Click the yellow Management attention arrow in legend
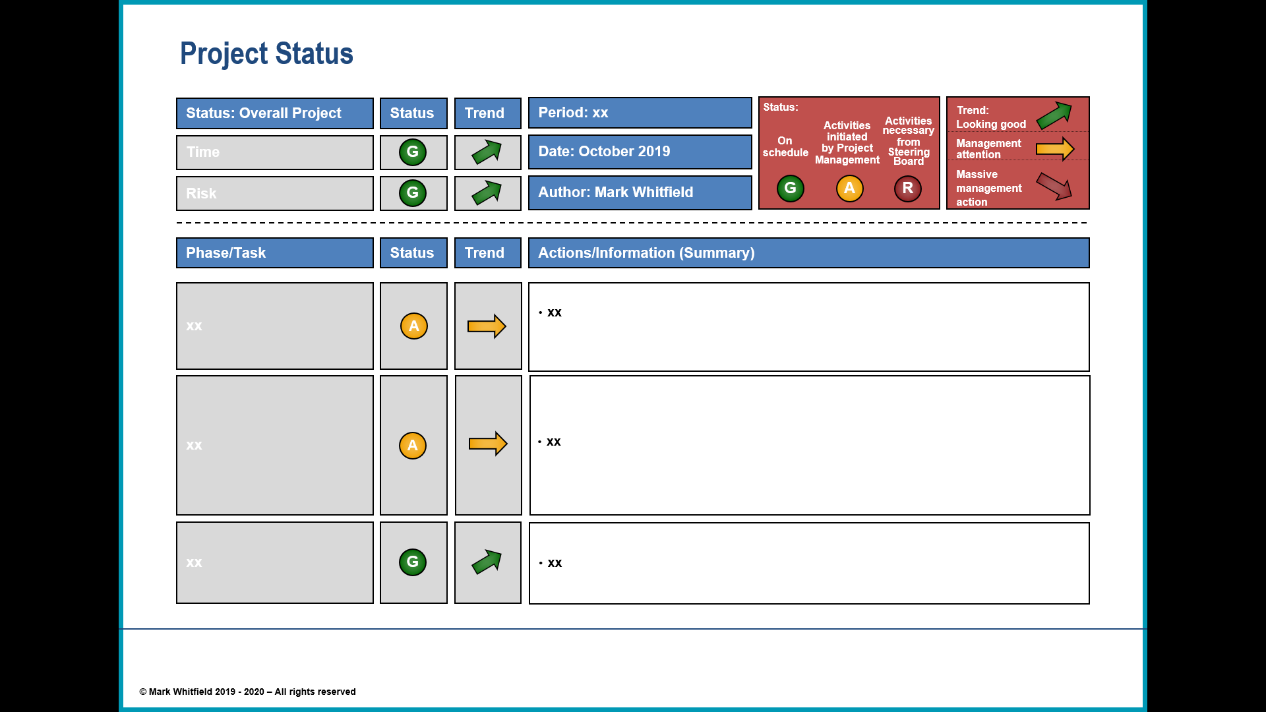 [x=1054, y=149]
